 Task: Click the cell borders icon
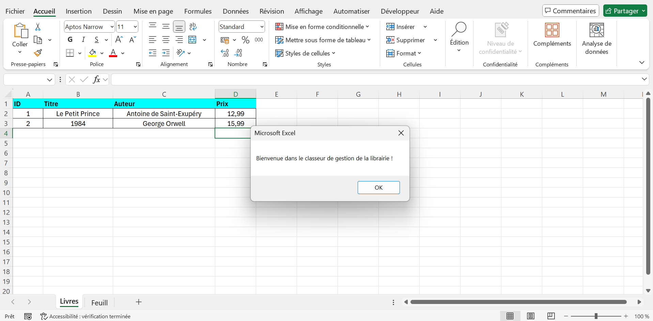[70, 53]
